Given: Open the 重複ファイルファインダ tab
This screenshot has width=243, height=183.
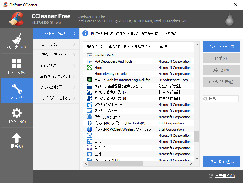Looking at the screenshot, I should pos(56,77).
